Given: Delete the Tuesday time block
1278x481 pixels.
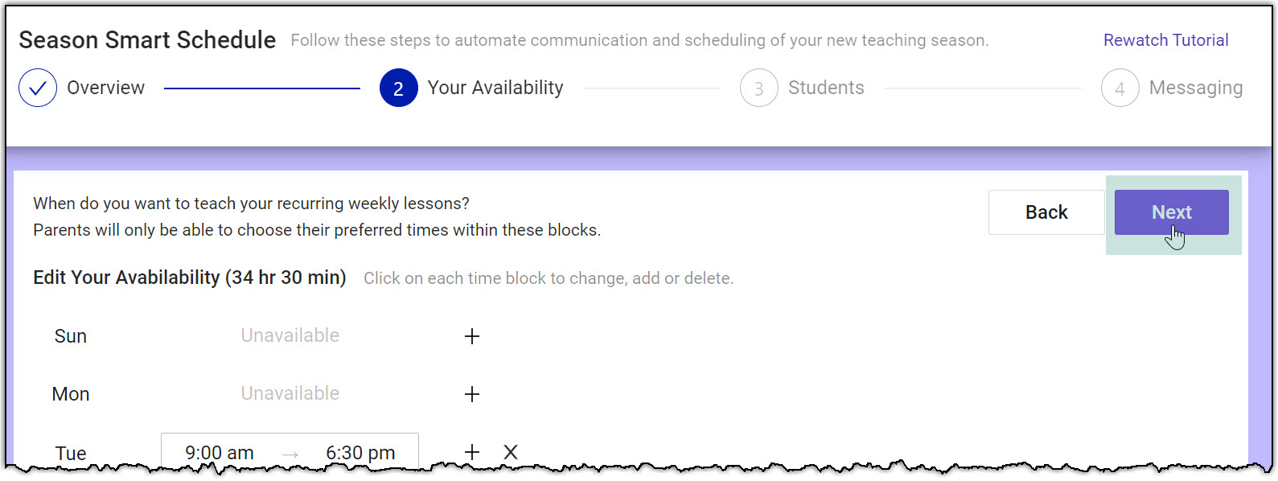Looking at the screenshot, I should [x=511, y=452].
